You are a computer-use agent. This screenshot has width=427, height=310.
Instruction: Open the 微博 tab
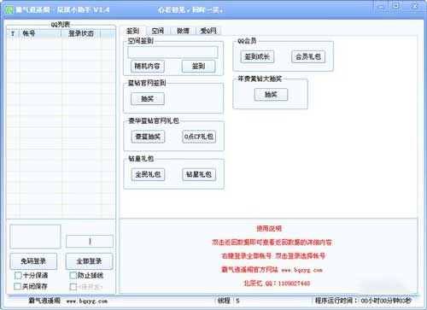tap(183, 31)
